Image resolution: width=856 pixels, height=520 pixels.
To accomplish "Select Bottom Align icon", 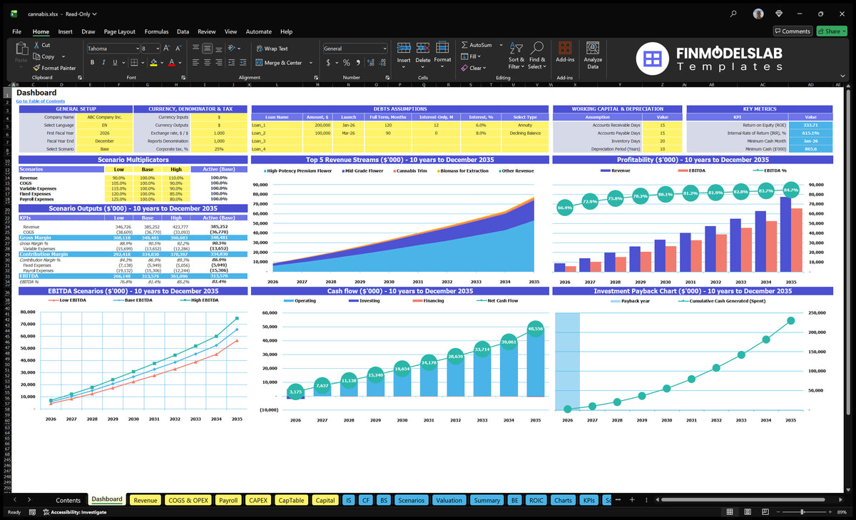I will coord(220,49).
